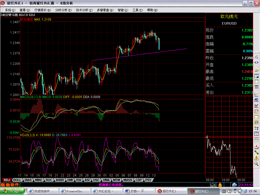
Task: Click the Windows 开始 start button
Action: point(12,191)
